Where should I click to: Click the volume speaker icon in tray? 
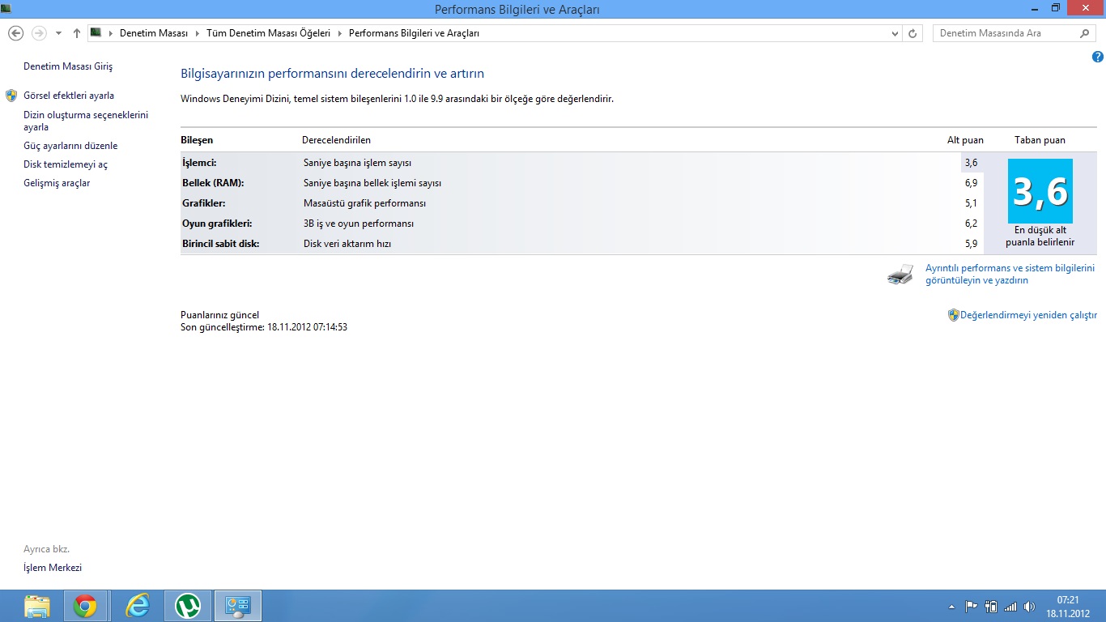click(1029, 606)
